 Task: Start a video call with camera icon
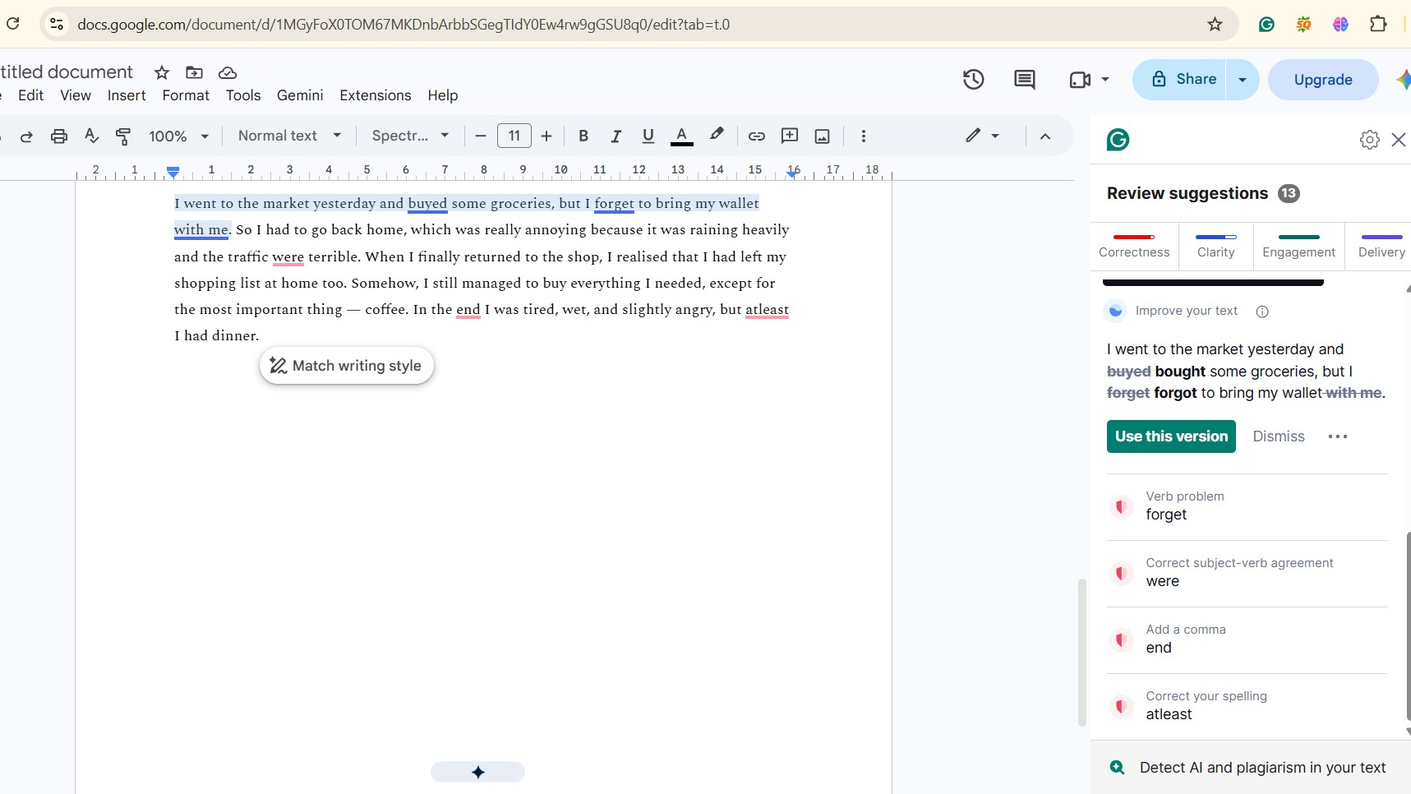(x=1079, y=80)
